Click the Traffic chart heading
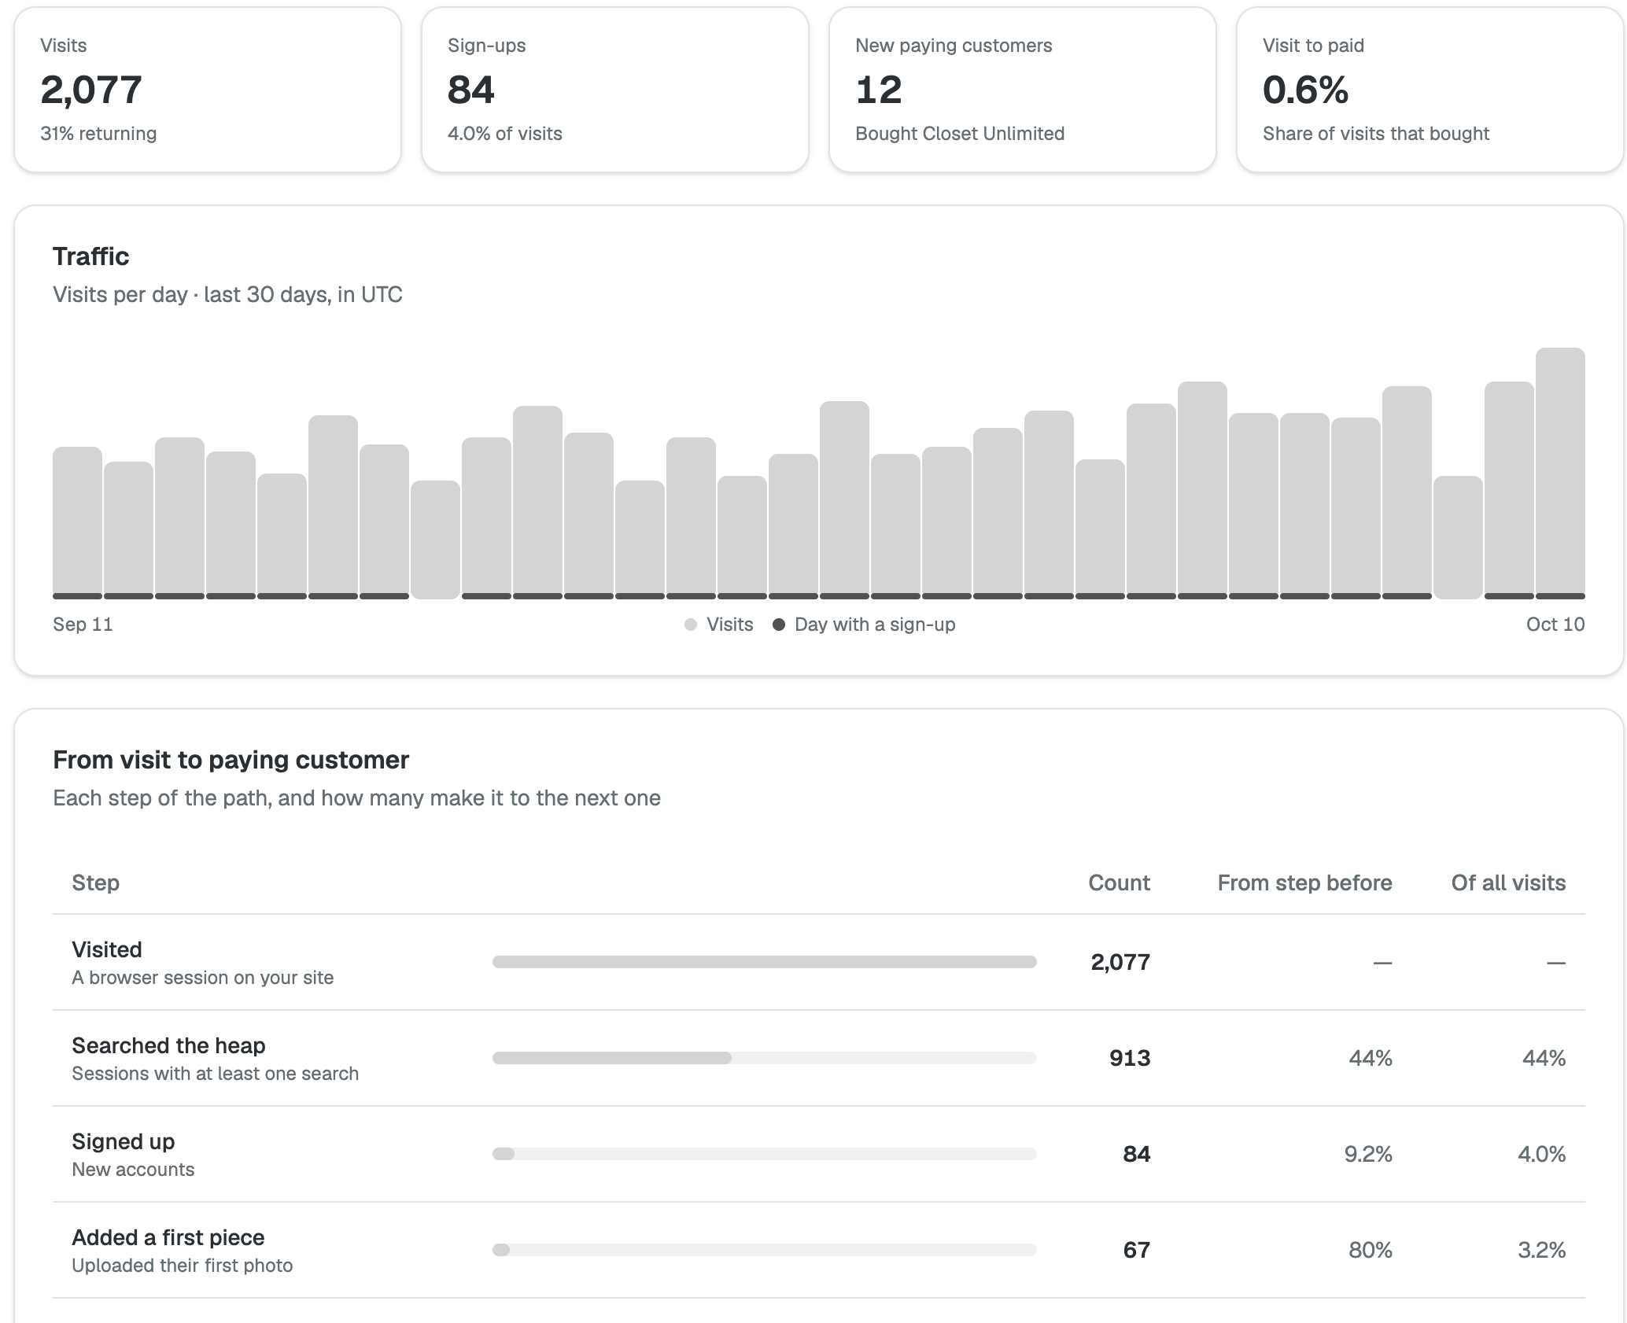The height and width of the screenshot is (1323, 1627). point(90,256)
